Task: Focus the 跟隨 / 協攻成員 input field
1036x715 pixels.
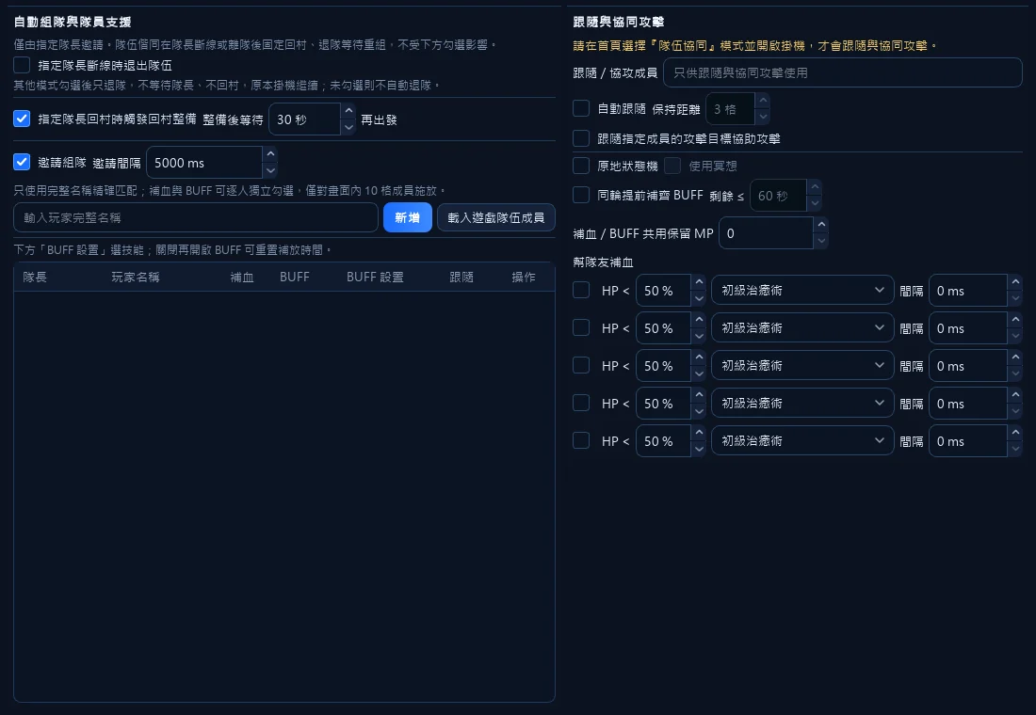Action: coord(842,72)
